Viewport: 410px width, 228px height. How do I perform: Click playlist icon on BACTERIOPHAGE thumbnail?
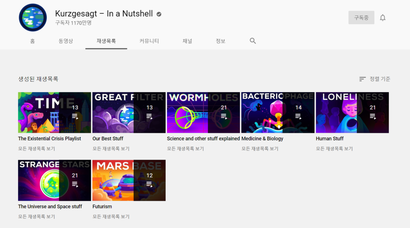point(298,117)
